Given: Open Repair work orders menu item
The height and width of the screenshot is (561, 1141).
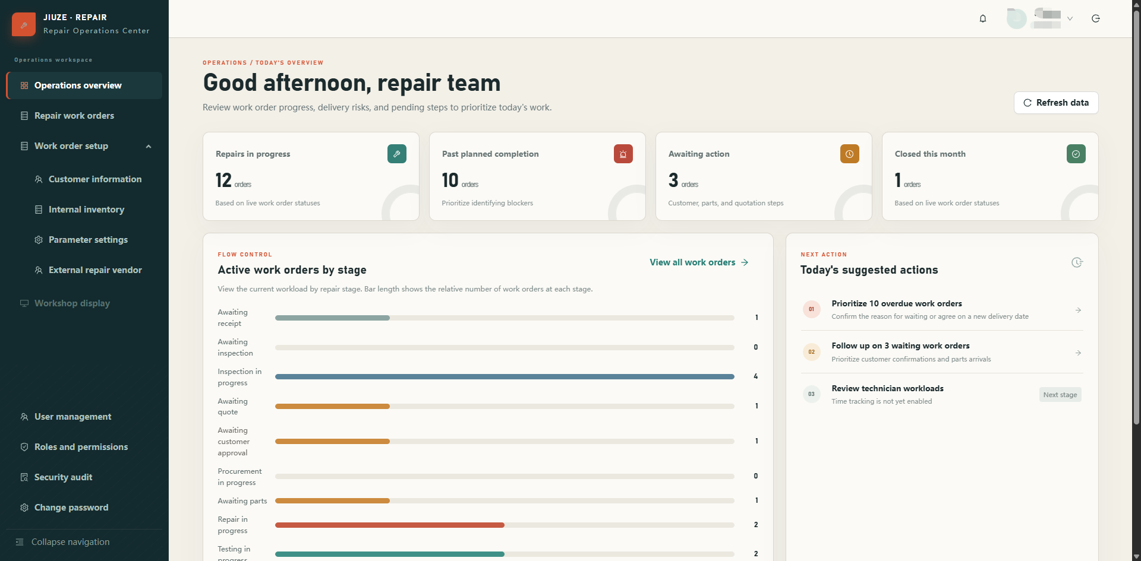Looking at the screenshot, I should (84, 116).
